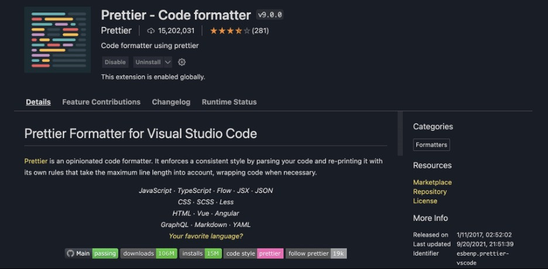Click the identifier esbenp.prettier-vscode

tap(482, 258)
